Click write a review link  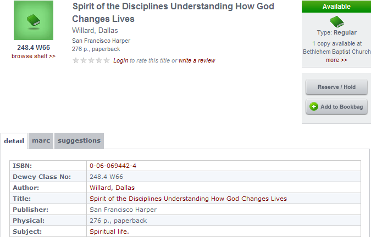coord(197,60)
